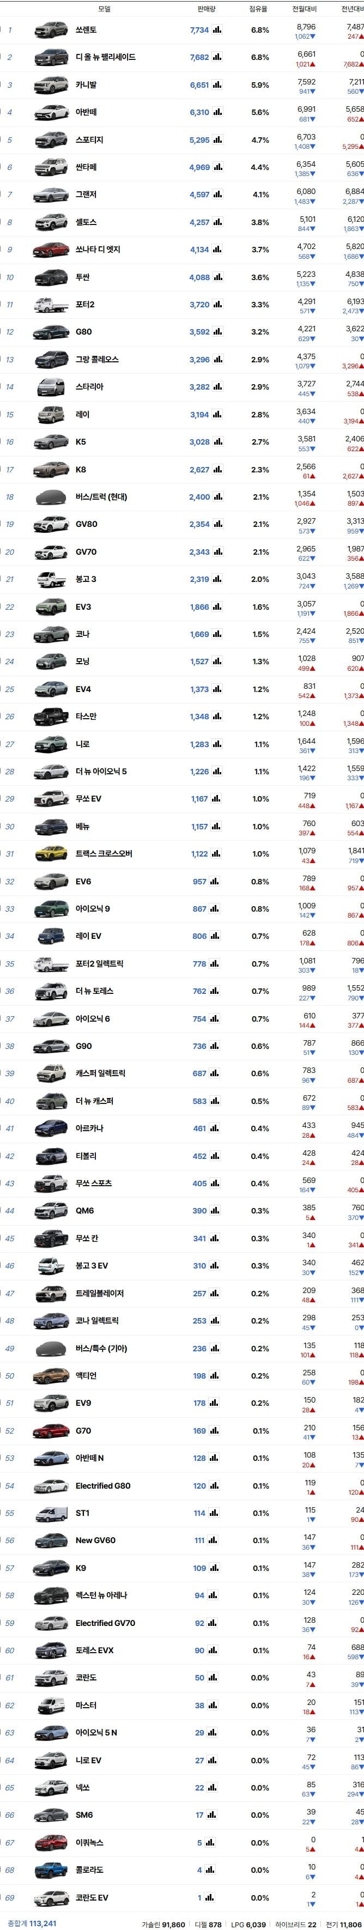Screen dimensions: 364x1930
Task: Open the 그랑 콜레오스 model link
Action: (x=98, y=360)
